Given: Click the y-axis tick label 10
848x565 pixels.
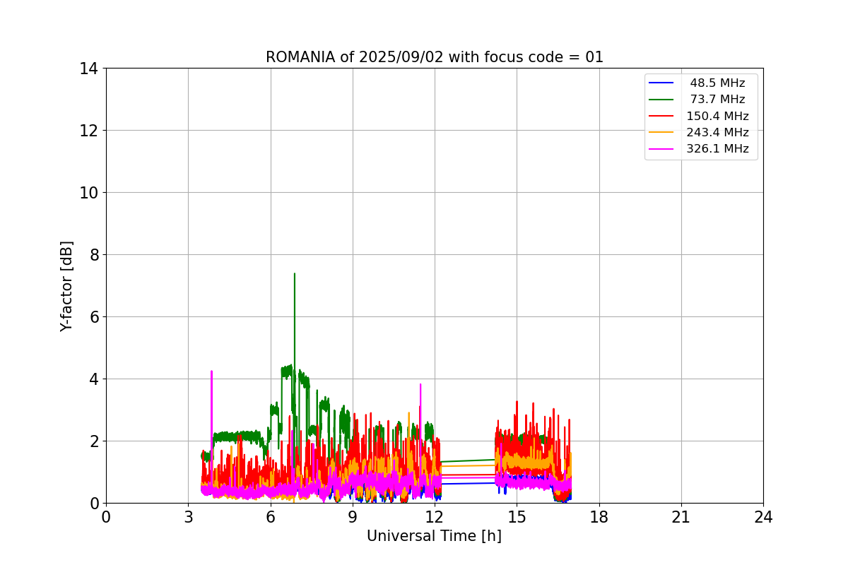Looking at the screenshot, I should tap(88, 193).
